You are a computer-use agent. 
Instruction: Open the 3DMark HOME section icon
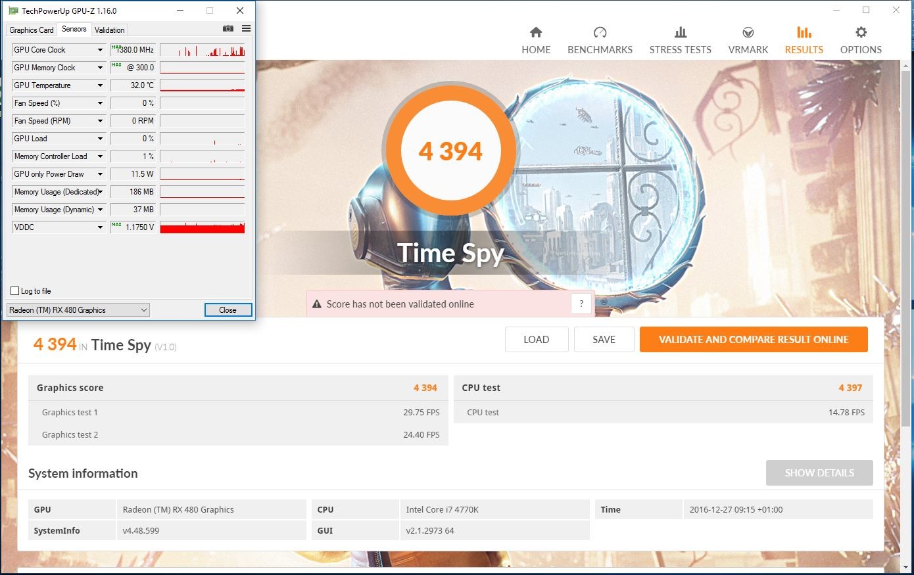pos(536,32)
